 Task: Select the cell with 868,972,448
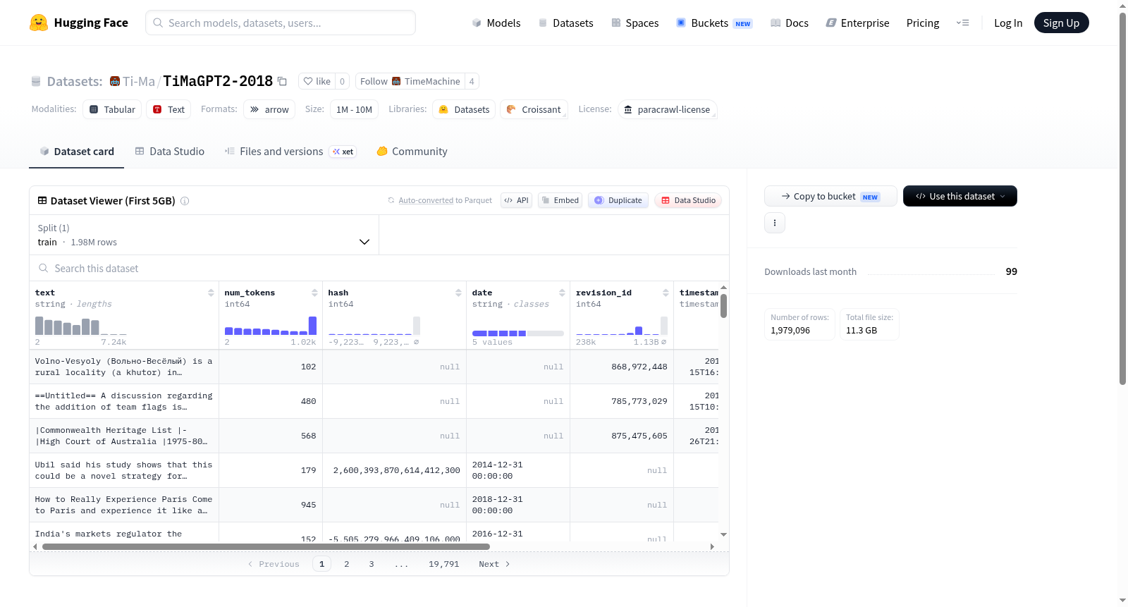coord(622,367)
